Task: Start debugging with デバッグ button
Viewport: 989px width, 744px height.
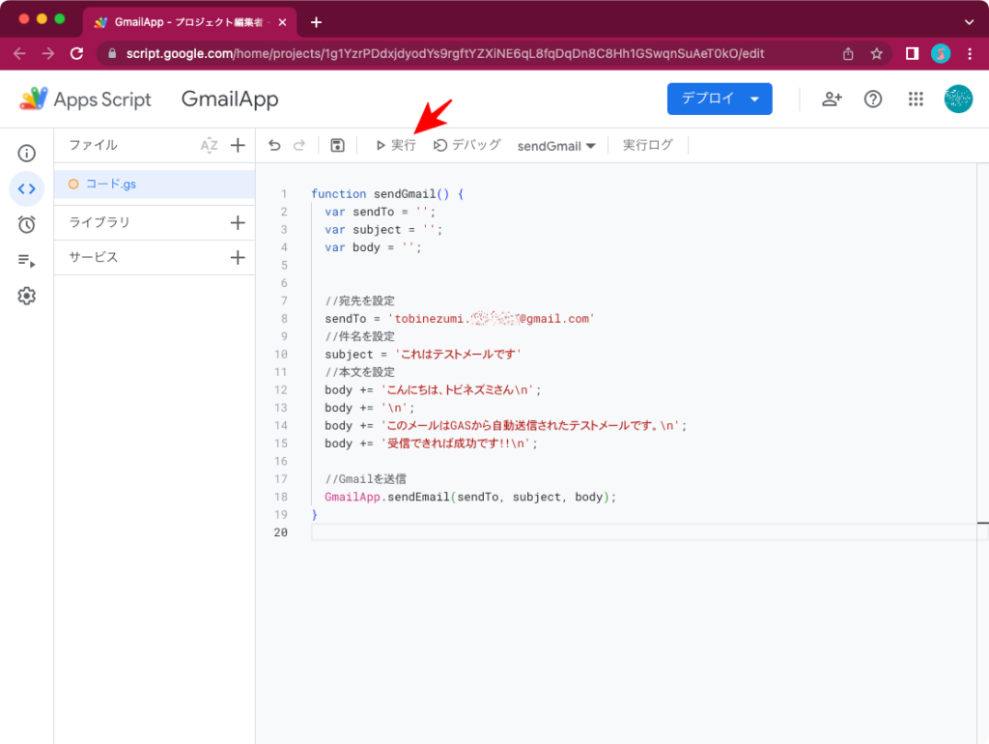Action: click(466, 146)
